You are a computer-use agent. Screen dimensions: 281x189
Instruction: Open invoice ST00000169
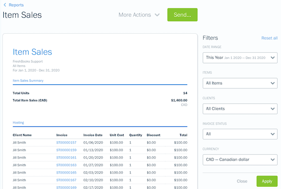[66, 187]
